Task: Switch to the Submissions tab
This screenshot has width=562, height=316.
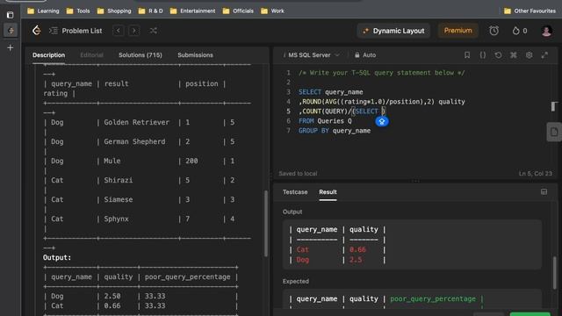Action: [x=195, y=55]
